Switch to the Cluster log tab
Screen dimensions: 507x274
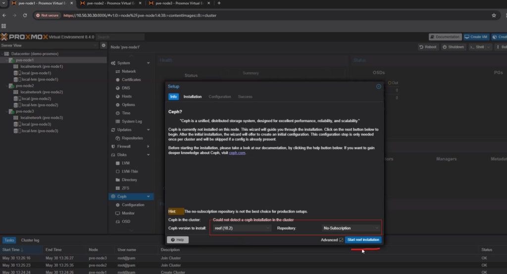point(30,240)
